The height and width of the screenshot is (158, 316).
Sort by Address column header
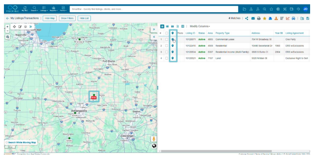pos(256,33)
